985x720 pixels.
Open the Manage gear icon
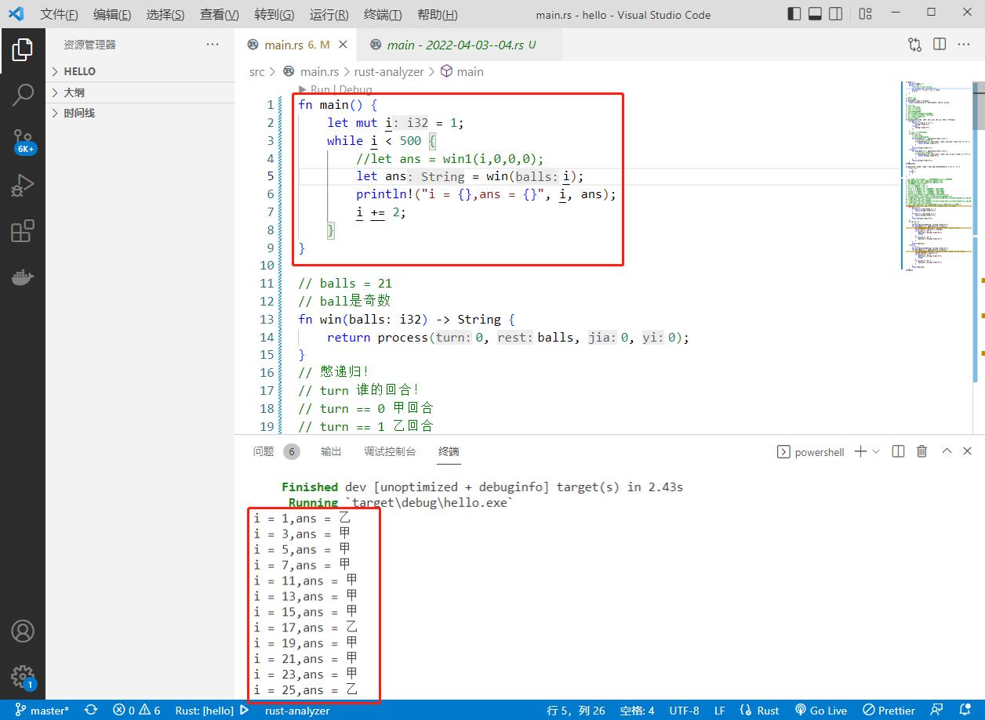coord(23,676)
